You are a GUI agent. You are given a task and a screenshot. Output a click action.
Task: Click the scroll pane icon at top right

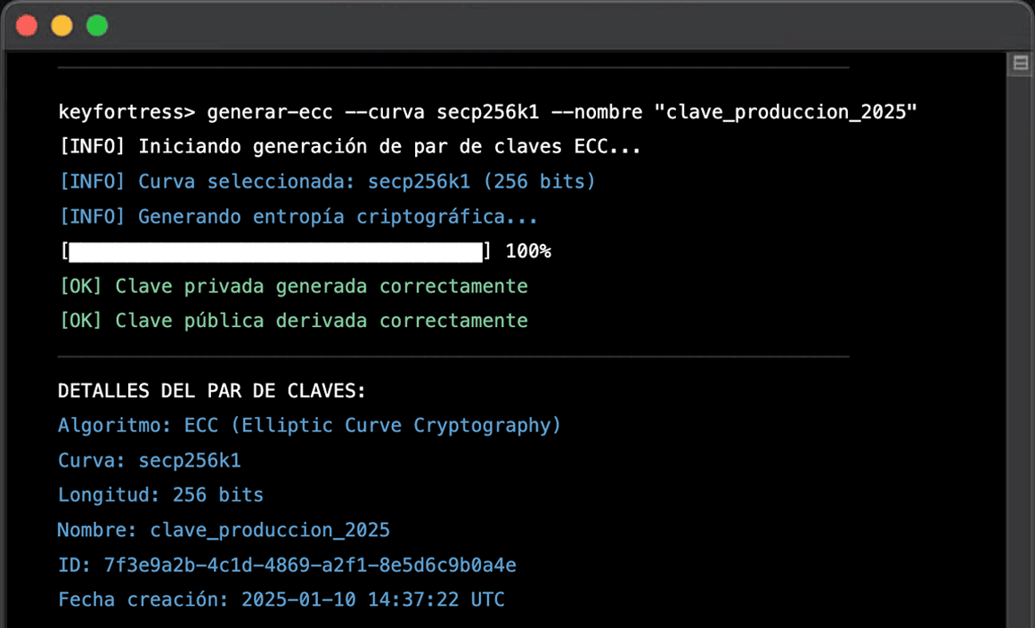coord(1021,64)
